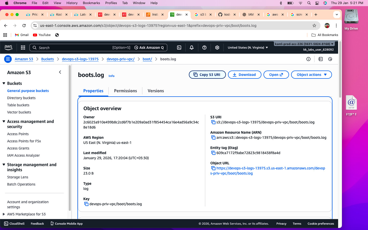
Task: Open the kaml-prod-acc-226 account menu
Action: tap(304, 44)
